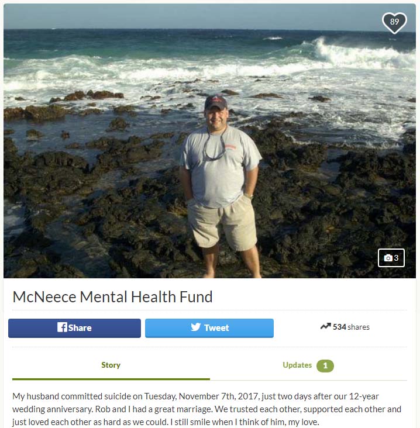
Task: Share the campaign on Facebook
Action: click(74, 328)
